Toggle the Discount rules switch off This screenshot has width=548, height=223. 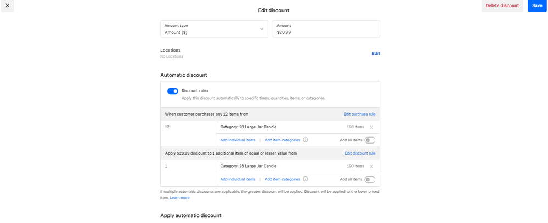tap(173, 91)
